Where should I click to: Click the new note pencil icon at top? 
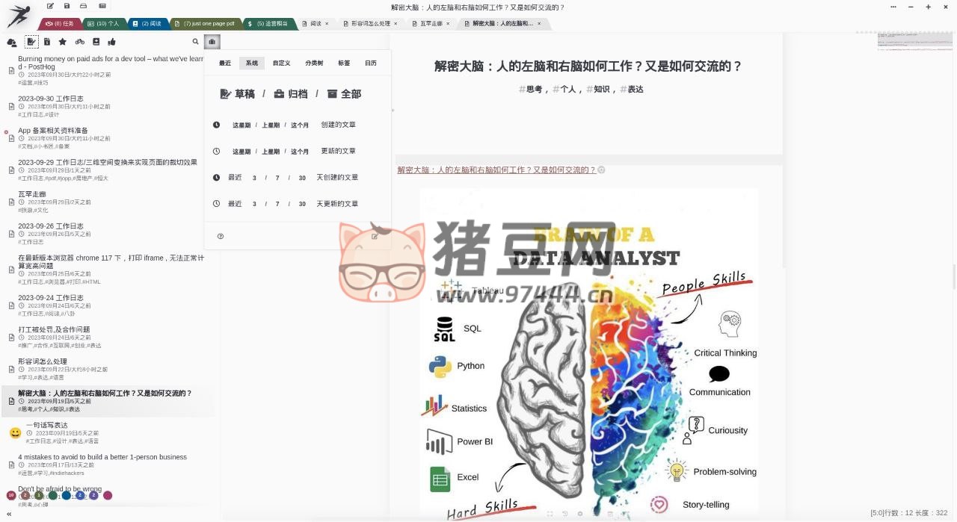[50, 6]
